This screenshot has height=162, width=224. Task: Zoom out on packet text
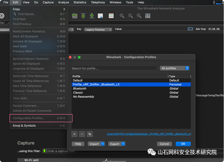[130, 16]
